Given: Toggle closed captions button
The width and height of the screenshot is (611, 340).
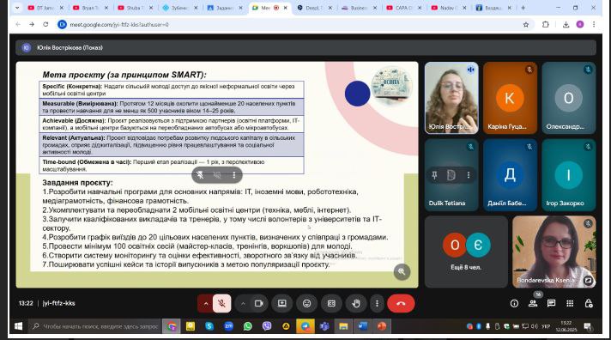Looking at the screenshot, I should point(331,303).
